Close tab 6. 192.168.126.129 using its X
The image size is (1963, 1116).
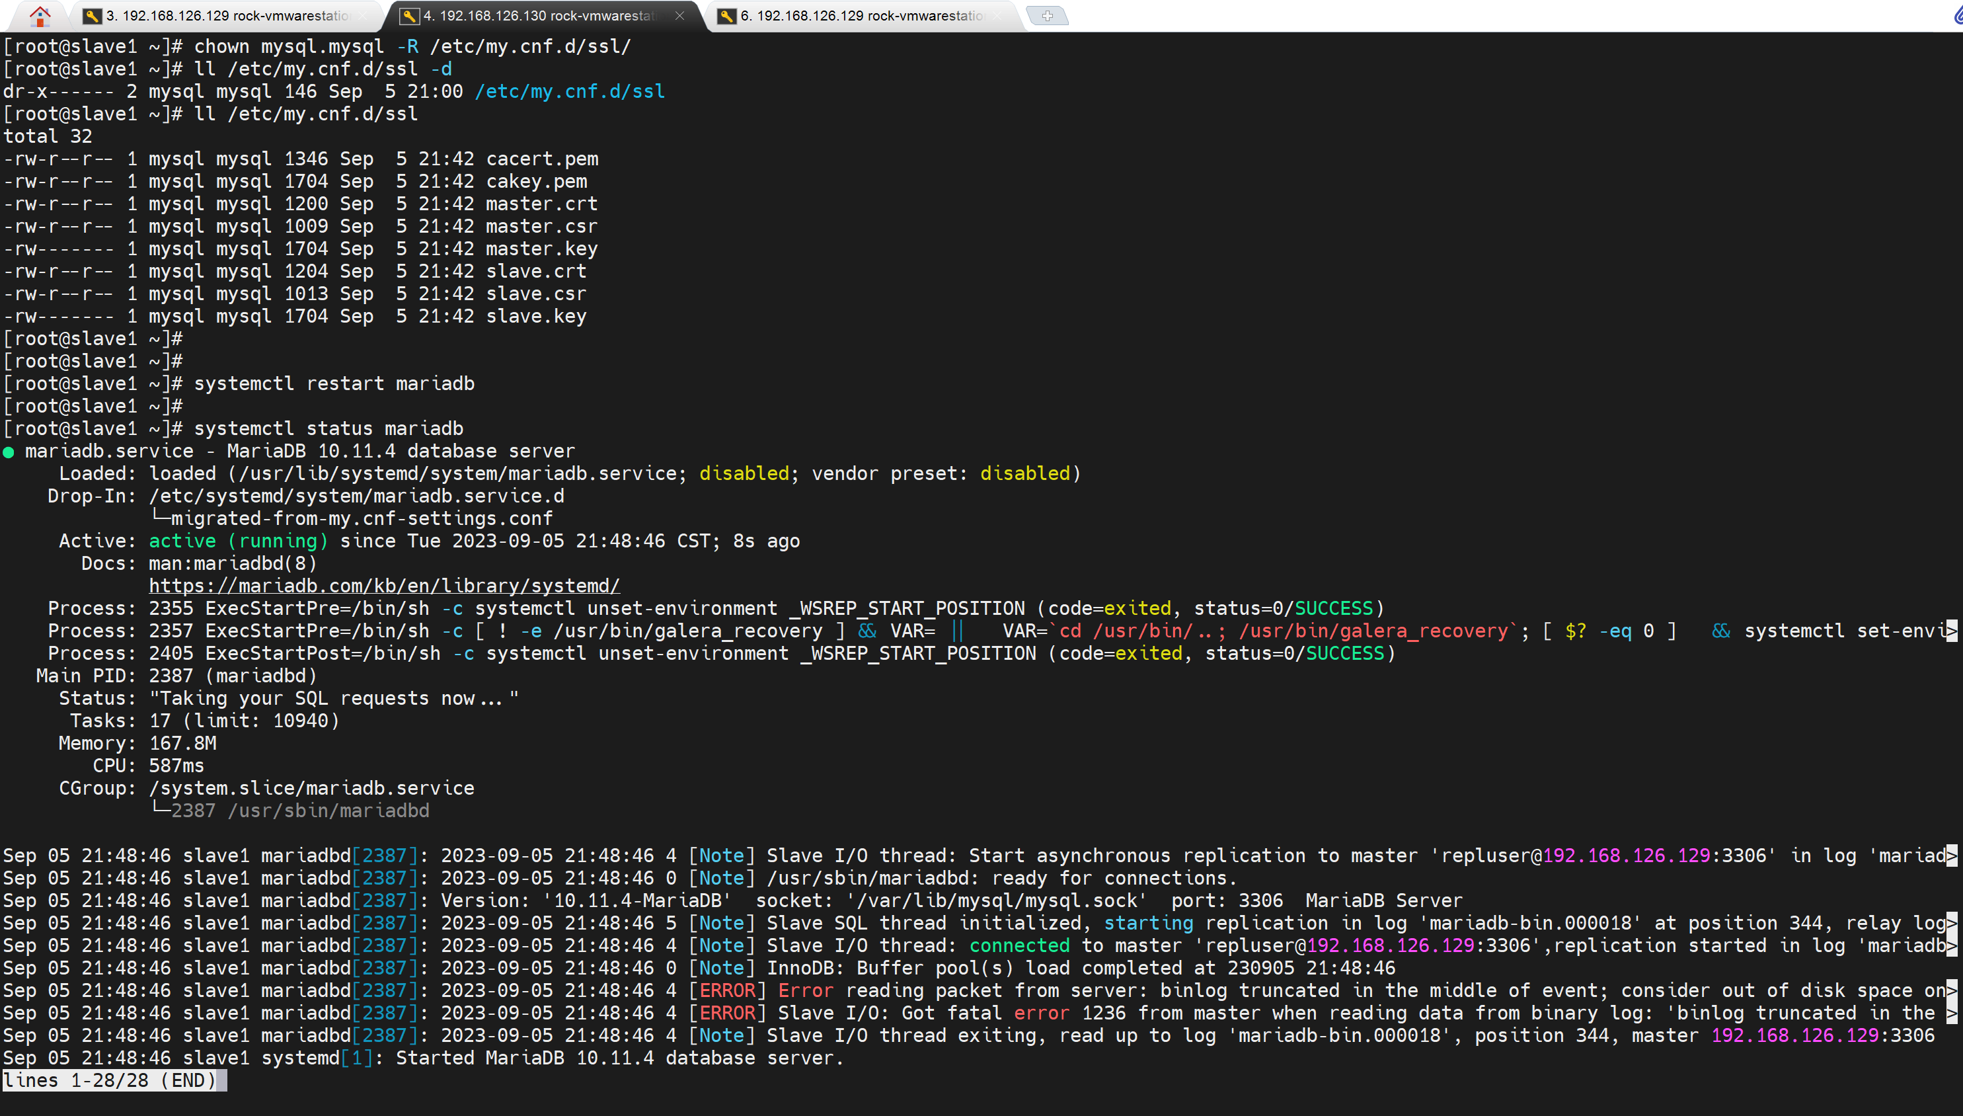(x=997, y=16)
